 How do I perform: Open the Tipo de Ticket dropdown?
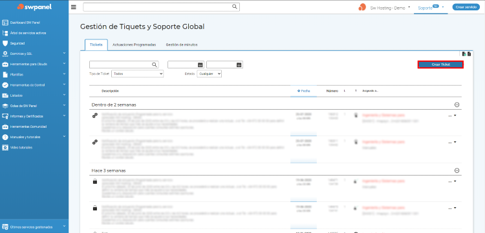pyautogui.click(x=137, y=74)
